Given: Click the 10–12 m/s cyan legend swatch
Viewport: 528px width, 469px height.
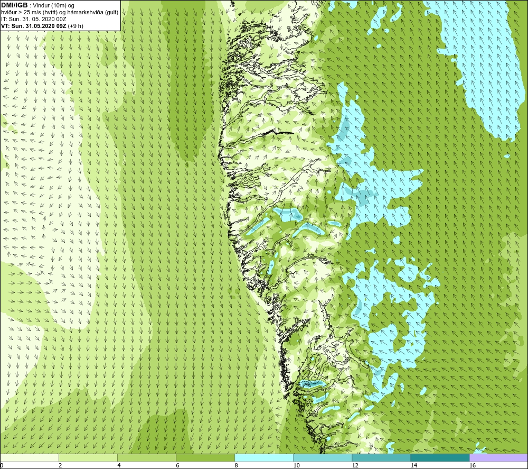Looking at the screenshot, I should 322,457.
